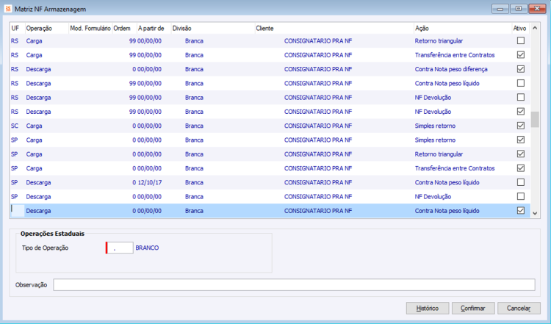The width and height of the screenshot is (551, 324).
Task: Open the Histórico button
Action: (428, 308)
